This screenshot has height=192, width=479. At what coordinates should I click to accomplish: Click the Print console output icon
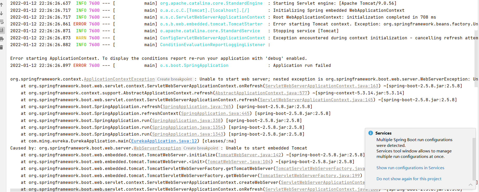(2, 39)
